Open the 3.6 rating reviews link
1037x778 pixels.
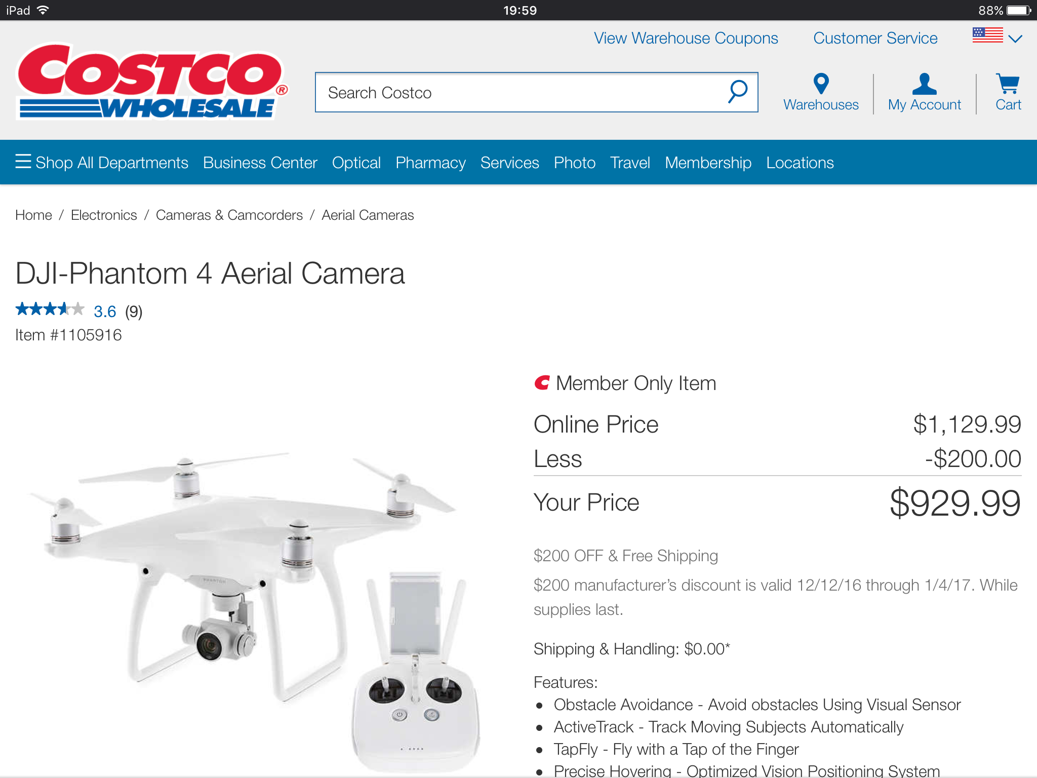[x=105, y=312]
